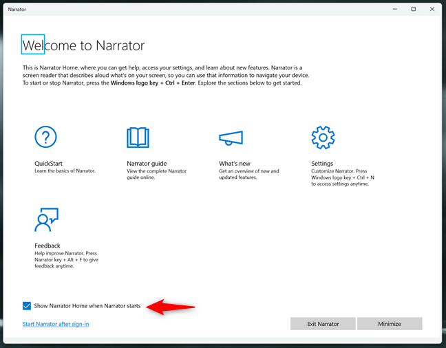Click 'Help improve Narrator' feedback description
Viewport: 446px width, 348px height.
66,259
